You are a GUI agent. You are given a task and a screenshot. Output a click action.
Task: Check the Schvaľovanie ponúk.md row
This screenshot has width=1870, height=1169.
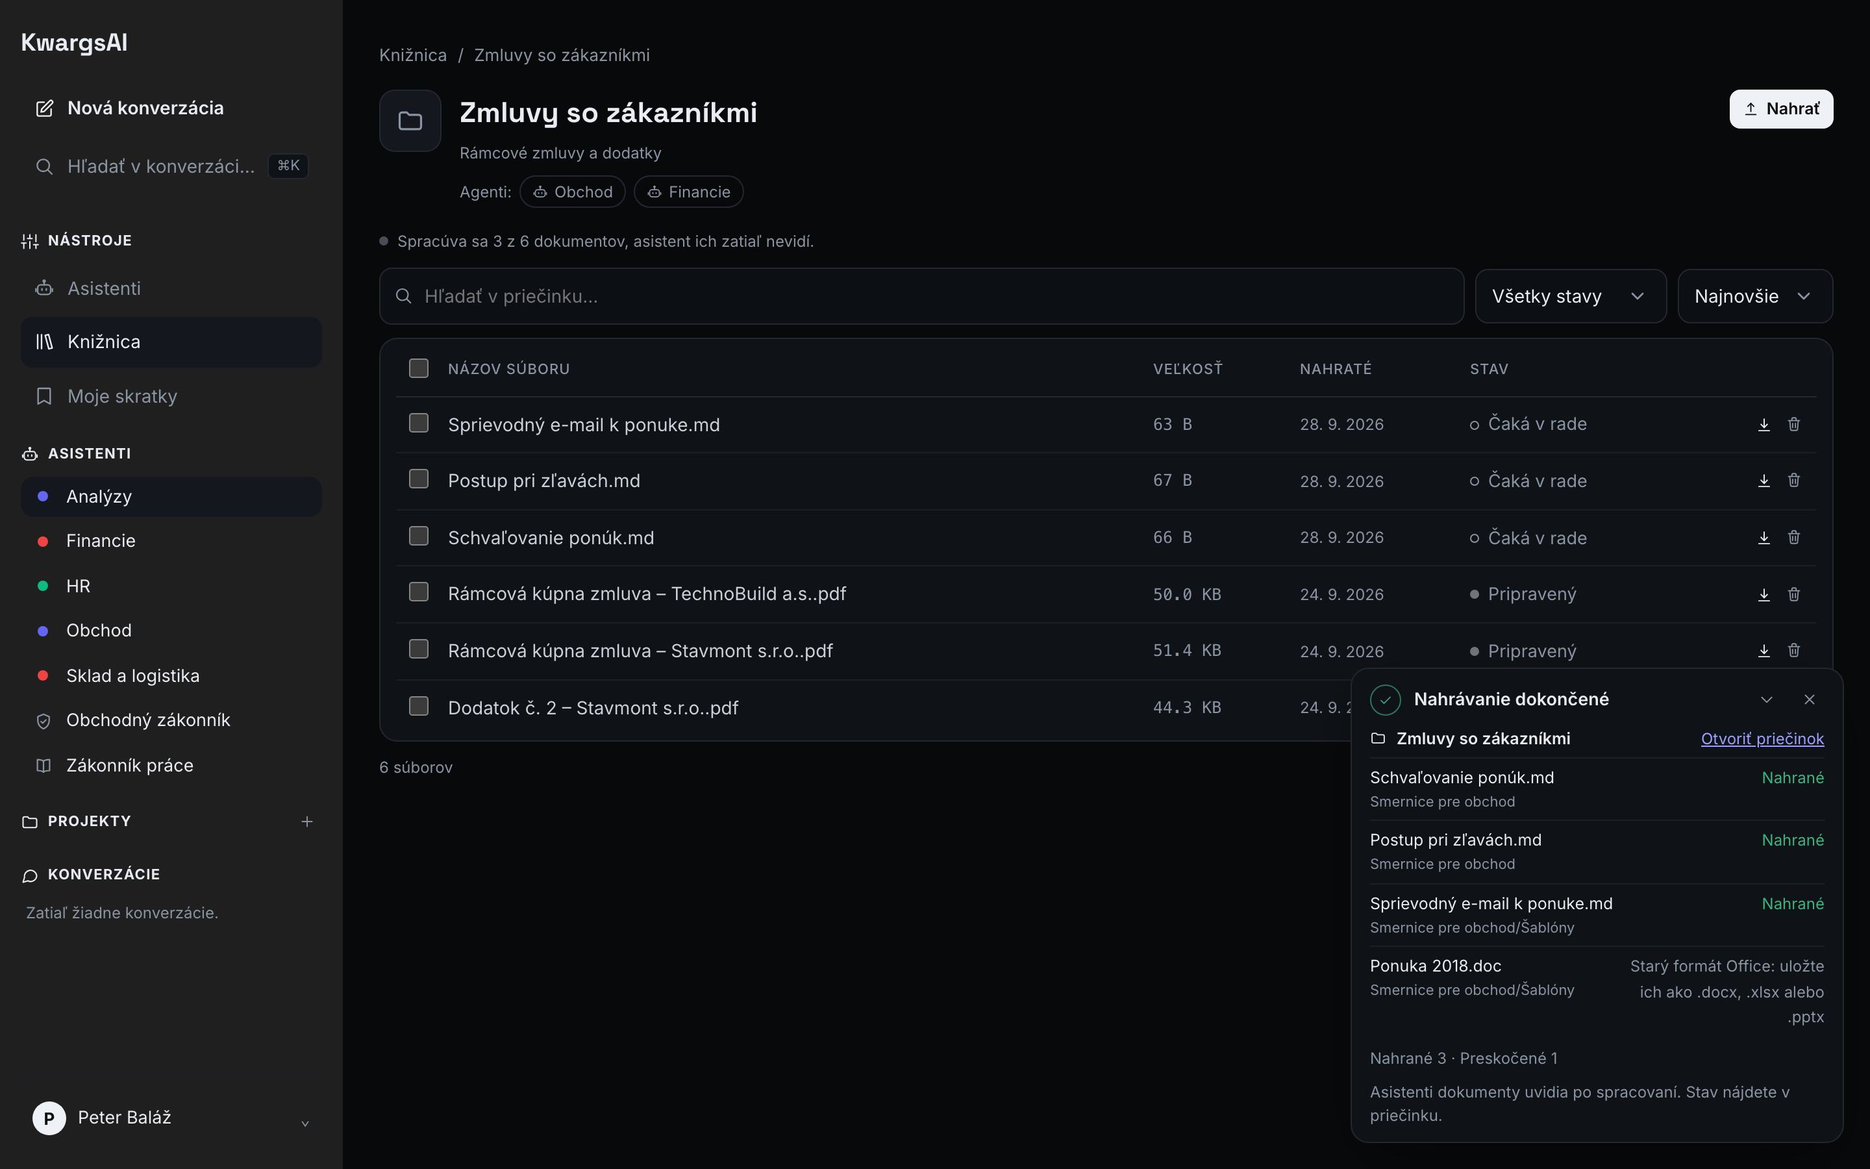click(419, 536)
